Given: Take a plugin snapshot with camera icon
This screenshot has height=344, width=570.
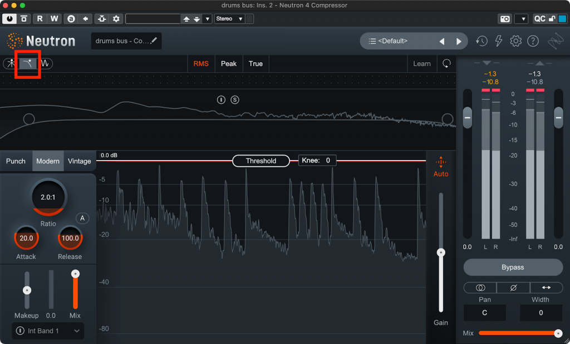Looking at the screenshot, I should coord(504,18).
